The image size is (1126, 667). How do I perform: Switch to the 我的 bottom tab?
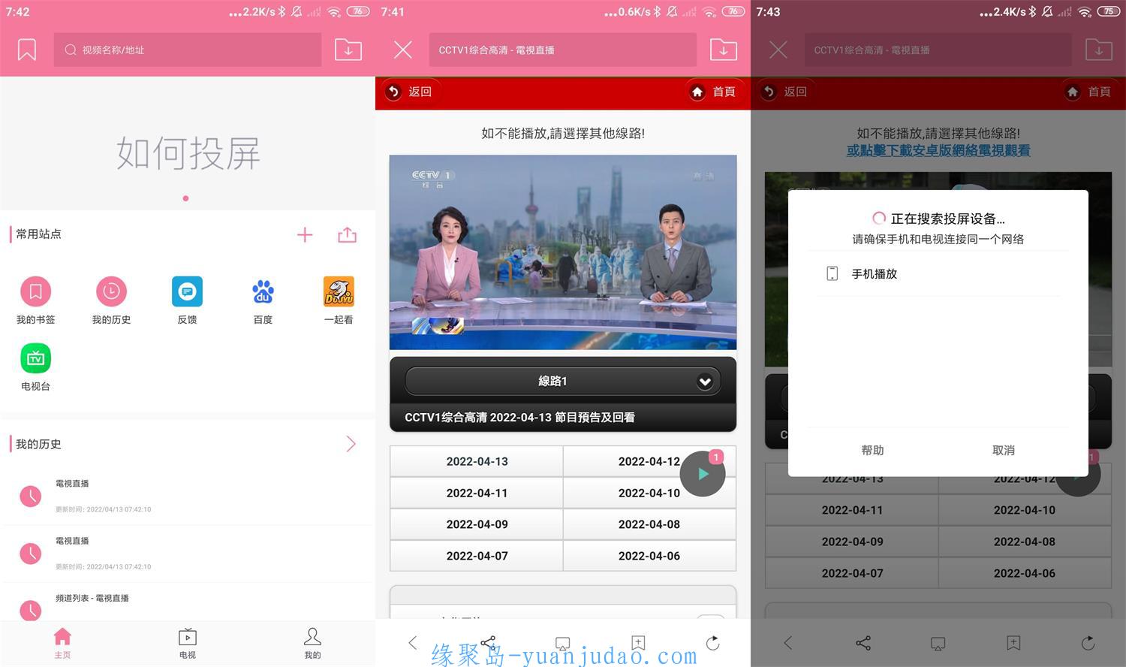tap(312, 642)
